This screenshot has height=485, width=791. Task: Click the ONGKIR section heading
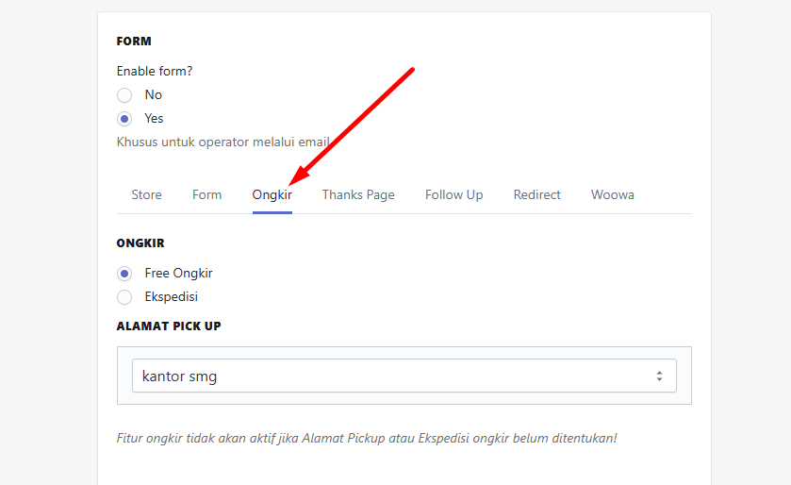pos(140,243)
